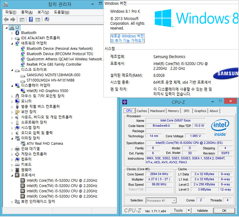Click the 프로세서 category icon
The width and height of the screenshot is (239, 217).
click(17, 175)
